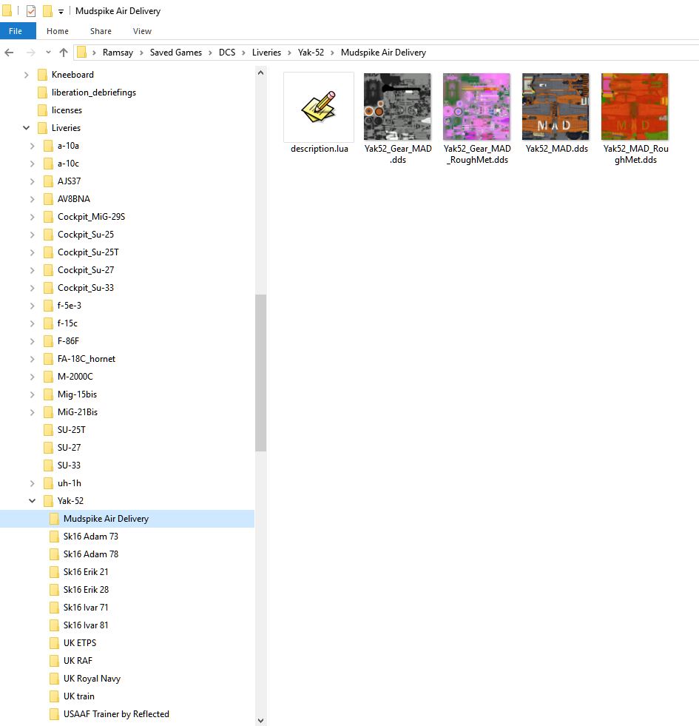Select the SU-27 folder icon
Image resolution: width=699 pixels, height=726 pixels.
point(48,448)
